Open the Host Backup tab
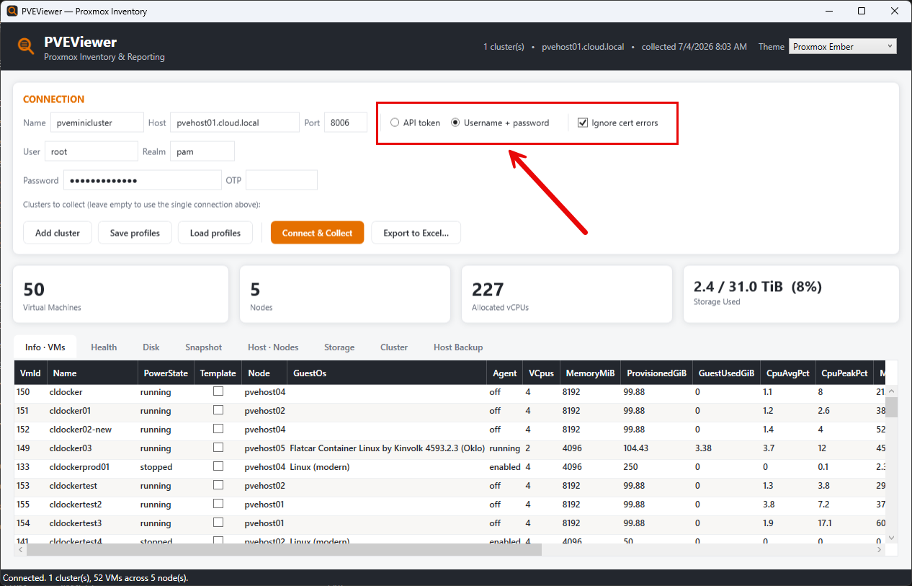Screen dimensions: 912x586 tap(458, 347)
